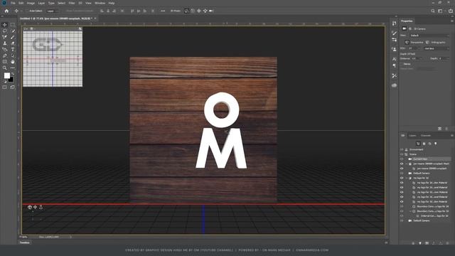This screenshot has height=256, width=455.
Task: Activate the 3D camera zoom mode icon
Action: pyautogui.click(x=211, y=11)
